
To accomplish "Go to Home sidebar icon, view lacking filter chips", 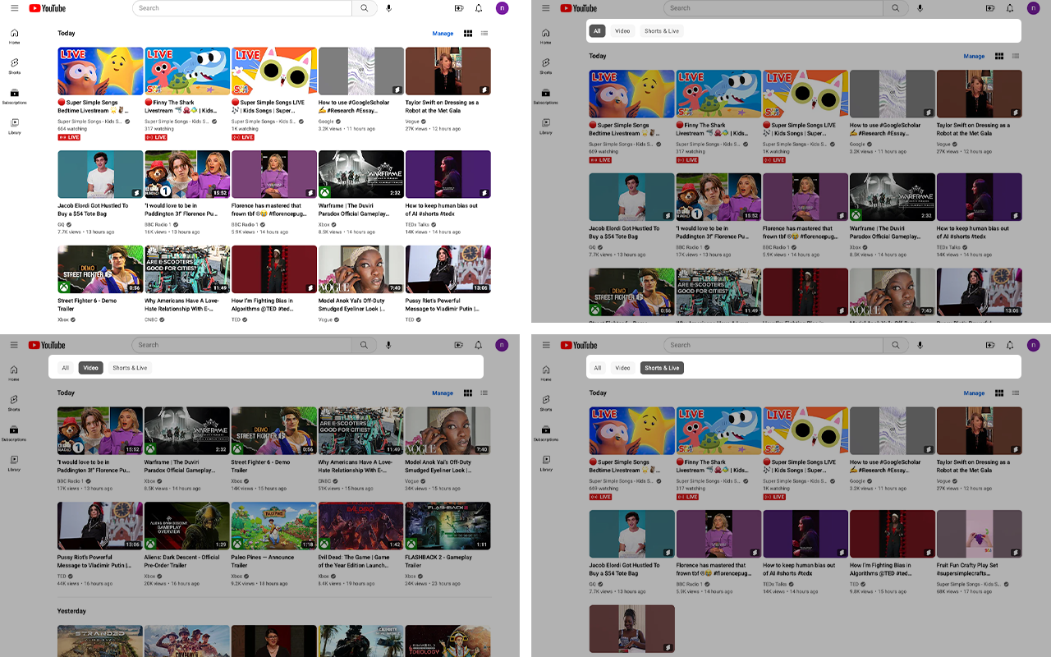I will tap(15, 35).
